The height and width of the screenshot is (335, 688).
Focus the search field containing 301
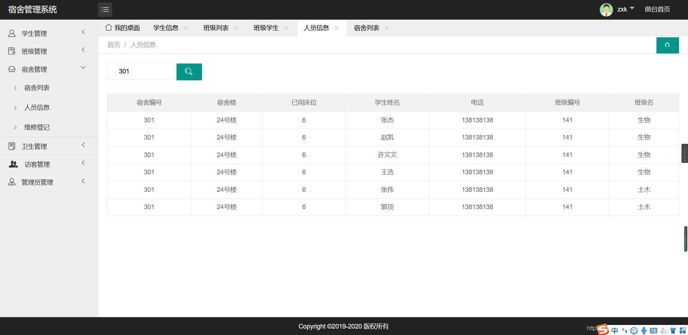point(141,71)
